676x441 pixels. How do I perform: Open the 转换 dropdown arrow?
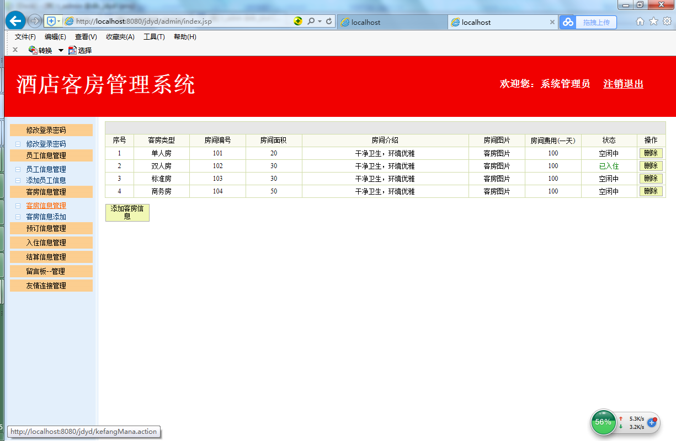click(x=61, y=51)
